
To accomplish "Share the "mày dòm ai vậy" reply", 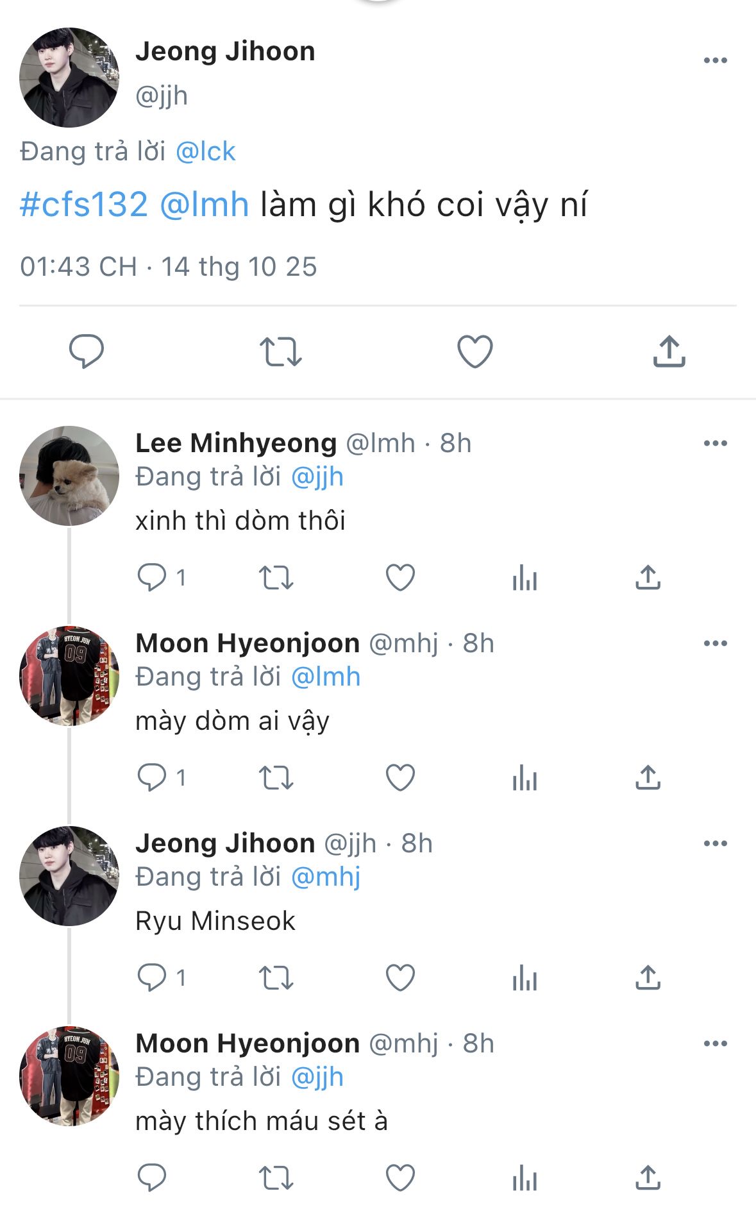I will tap(648, 778).
